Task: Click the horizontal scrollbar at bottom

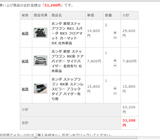Action: coord(68,138)
